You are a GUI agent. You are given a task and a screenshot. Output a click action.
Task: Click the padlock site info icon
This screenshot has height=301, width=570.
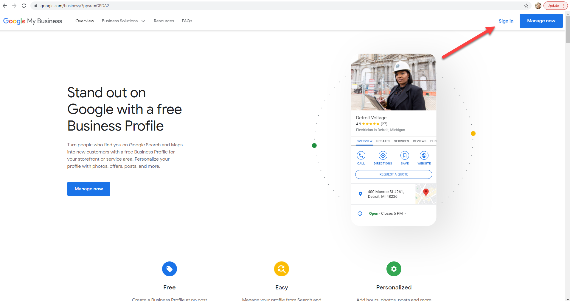coord(36,6)
